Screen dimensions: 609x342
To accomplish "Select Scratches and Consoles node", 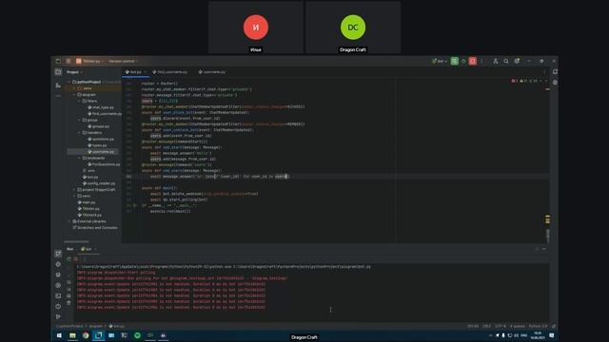I will coord(95,228).
